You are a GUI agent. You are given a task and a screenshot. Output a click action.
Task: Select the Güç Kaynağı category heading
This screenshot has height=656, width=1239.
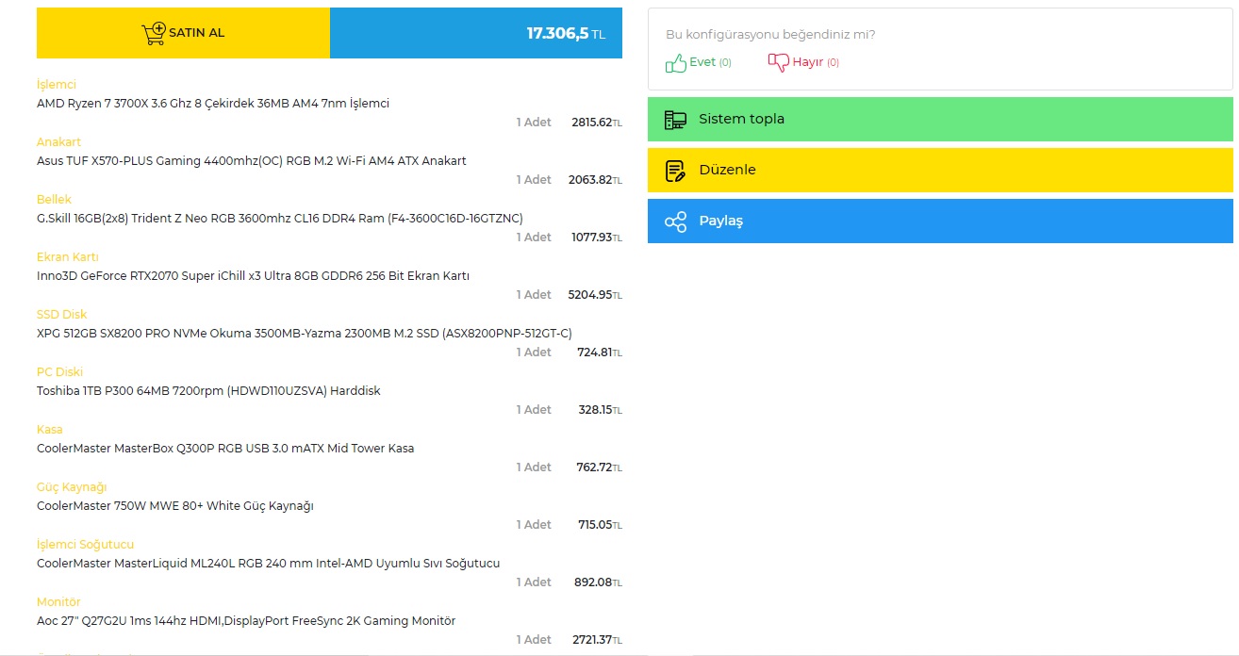72,486
